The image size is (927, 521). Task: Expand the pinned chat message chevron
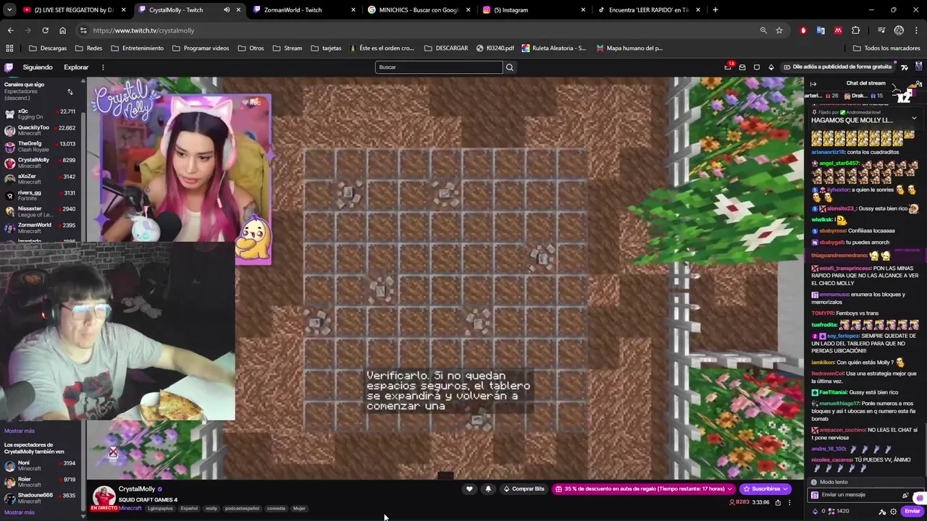(914, 117)
